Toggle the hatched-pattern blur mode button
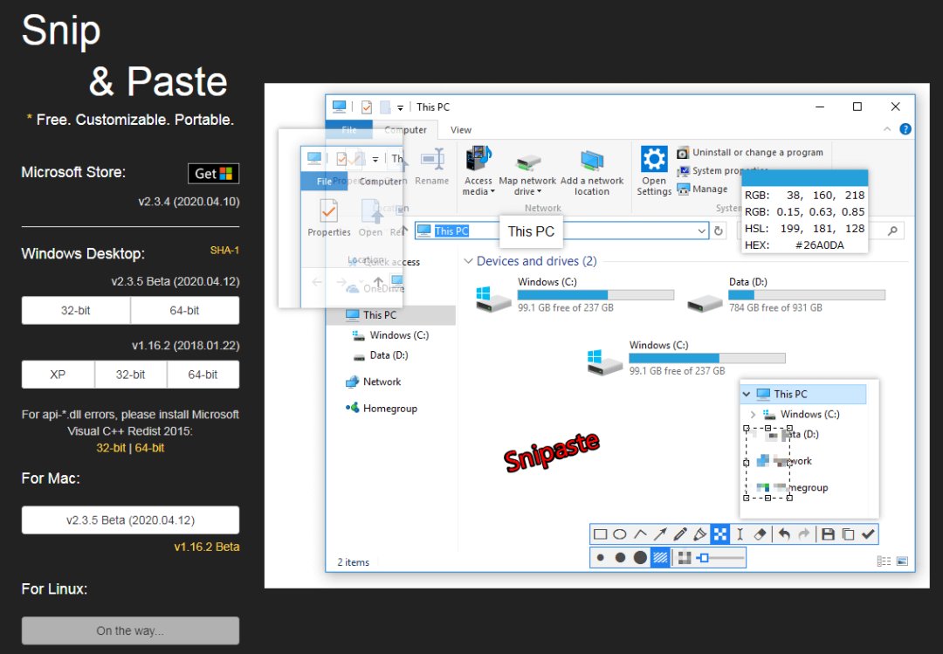This screenshot has height=654, width=943. [661, 557]
